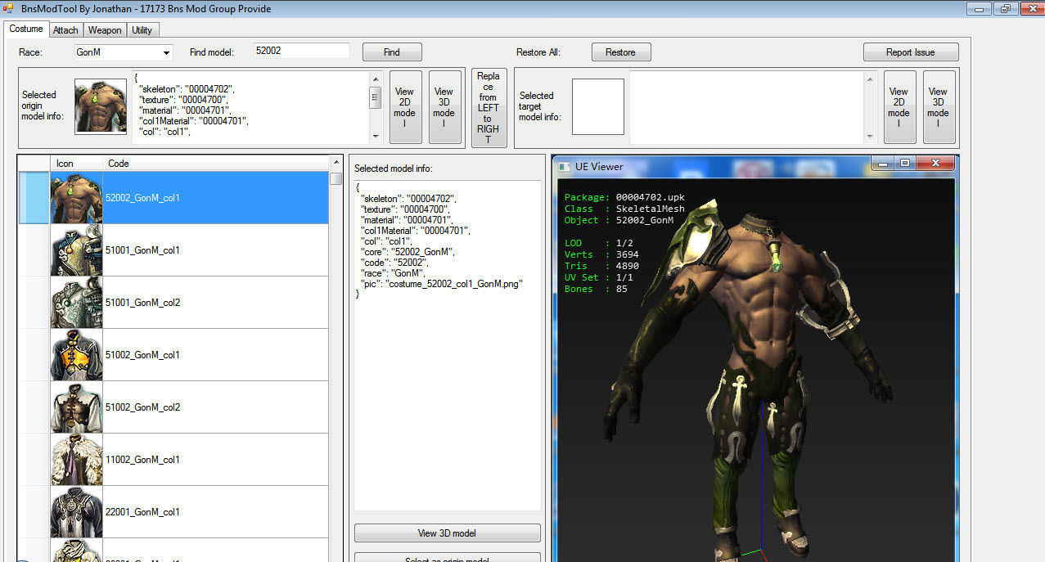Click the 51002_GonM_col2 code text

point(142,407)
